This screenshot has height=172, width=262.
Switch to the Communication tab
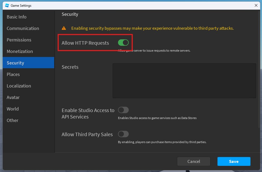coord(28,28)
